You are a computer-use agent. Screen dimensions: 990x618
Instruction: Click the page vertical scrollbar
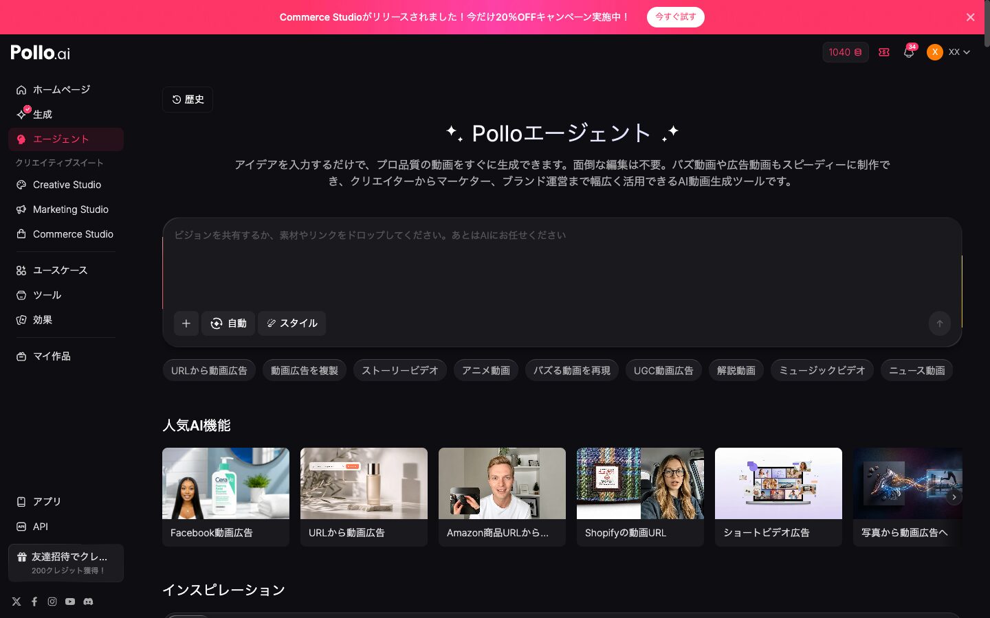[987, 24]
